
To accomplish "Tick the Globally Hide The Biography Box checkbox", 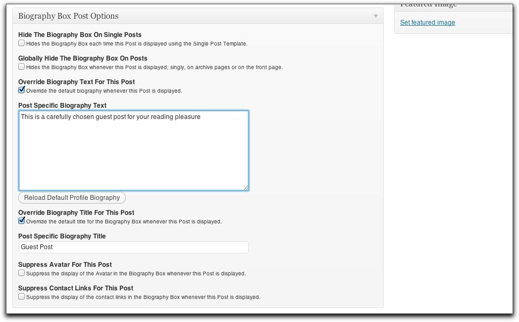I will [x=21, y=67].
